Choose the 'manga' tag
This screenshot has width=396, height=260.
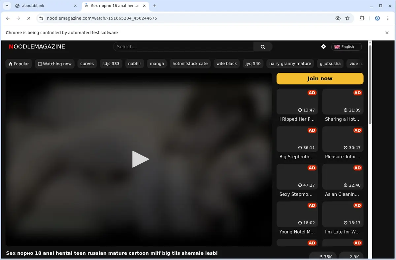click(157, 64)
